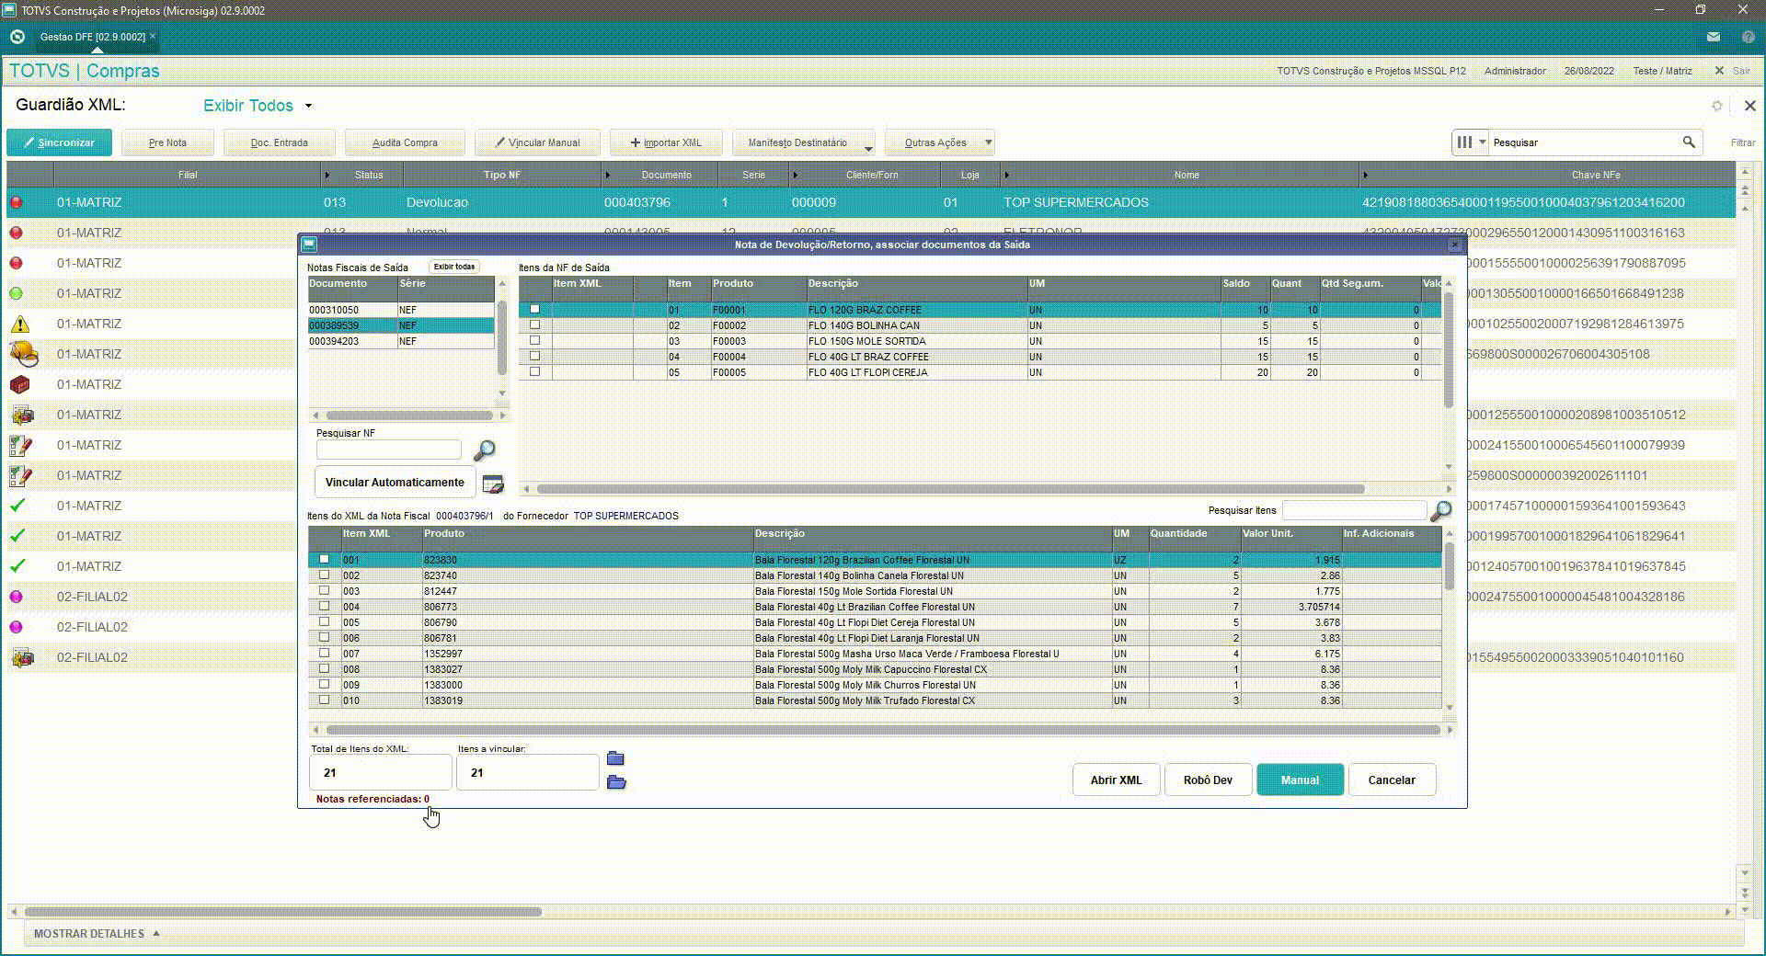This screenshot has width=1766, height=956.
Task: Click Doc. Entrada toolbar item
Action: pyautogui.click(x=279, y=142)
